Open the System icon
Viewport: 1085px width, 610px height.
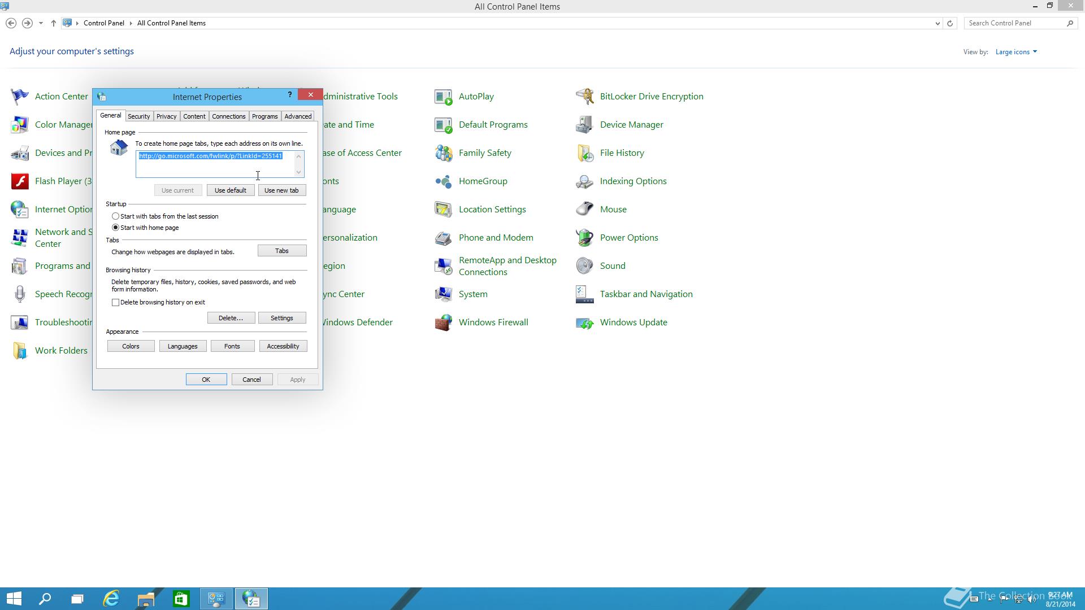(x=444, y=294)
